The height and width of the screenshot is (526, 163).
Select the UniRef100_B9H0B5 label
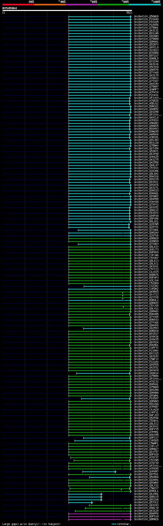[146, 314]
